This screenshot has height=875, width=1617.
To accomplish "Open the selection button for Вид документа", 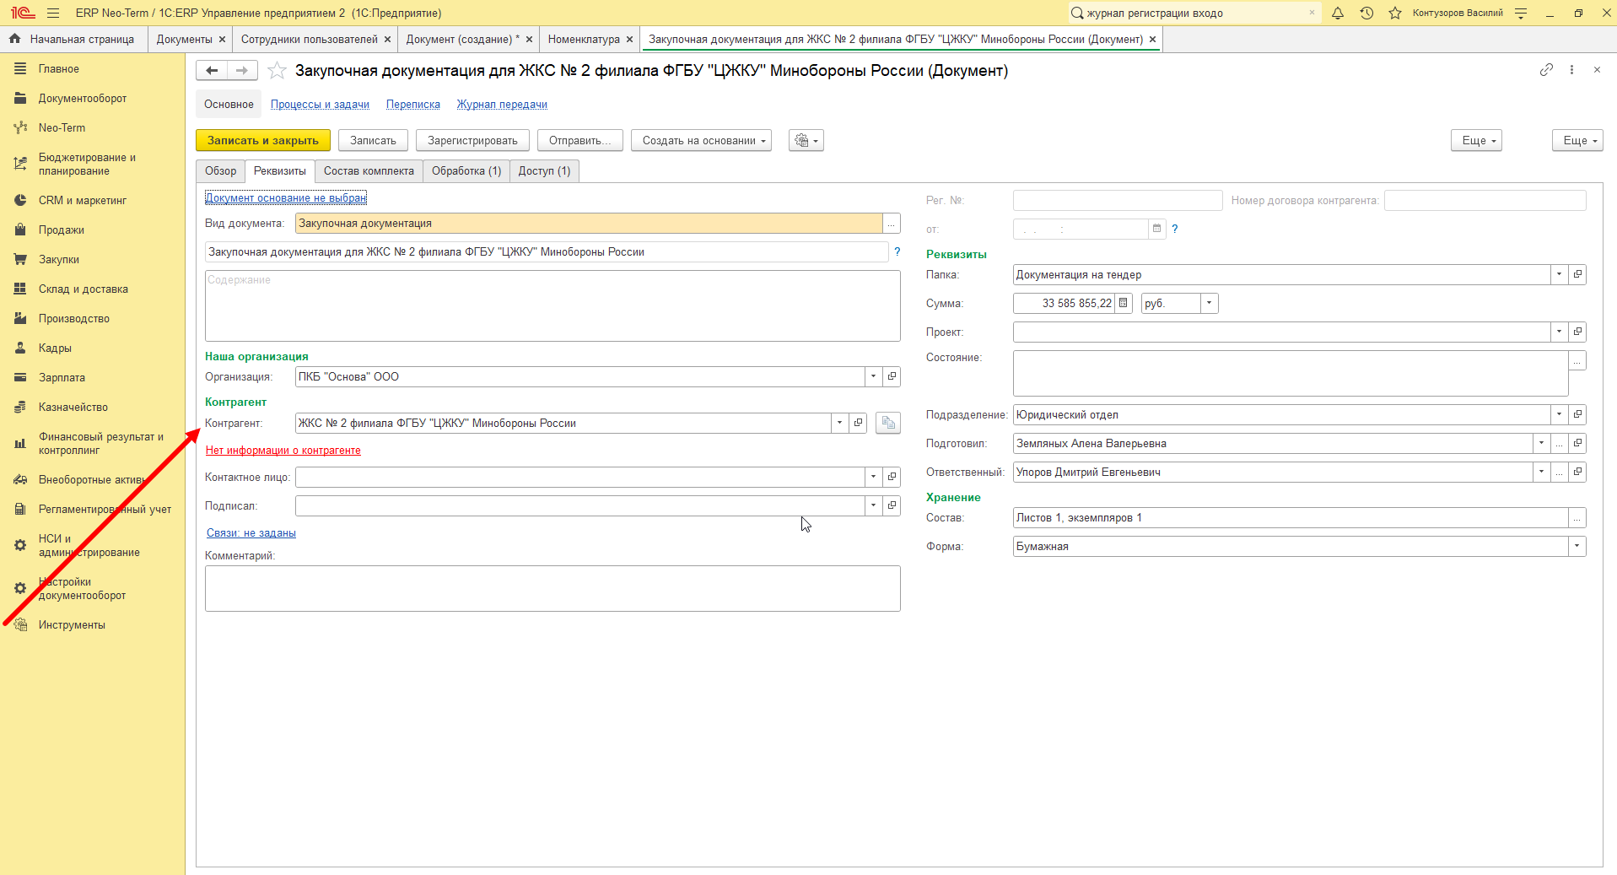I will pos(892,224).
